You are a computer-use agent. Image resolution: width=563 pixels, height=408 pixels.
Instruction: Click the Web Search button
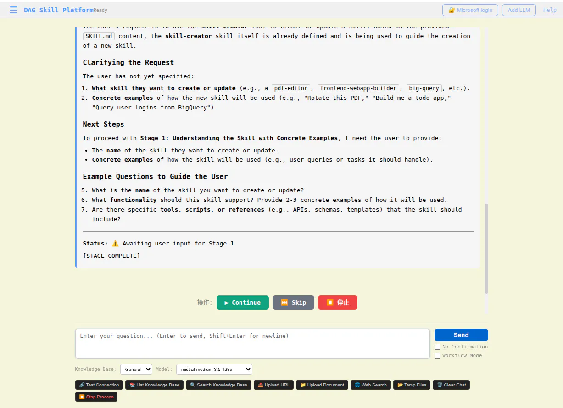(371, 385)
